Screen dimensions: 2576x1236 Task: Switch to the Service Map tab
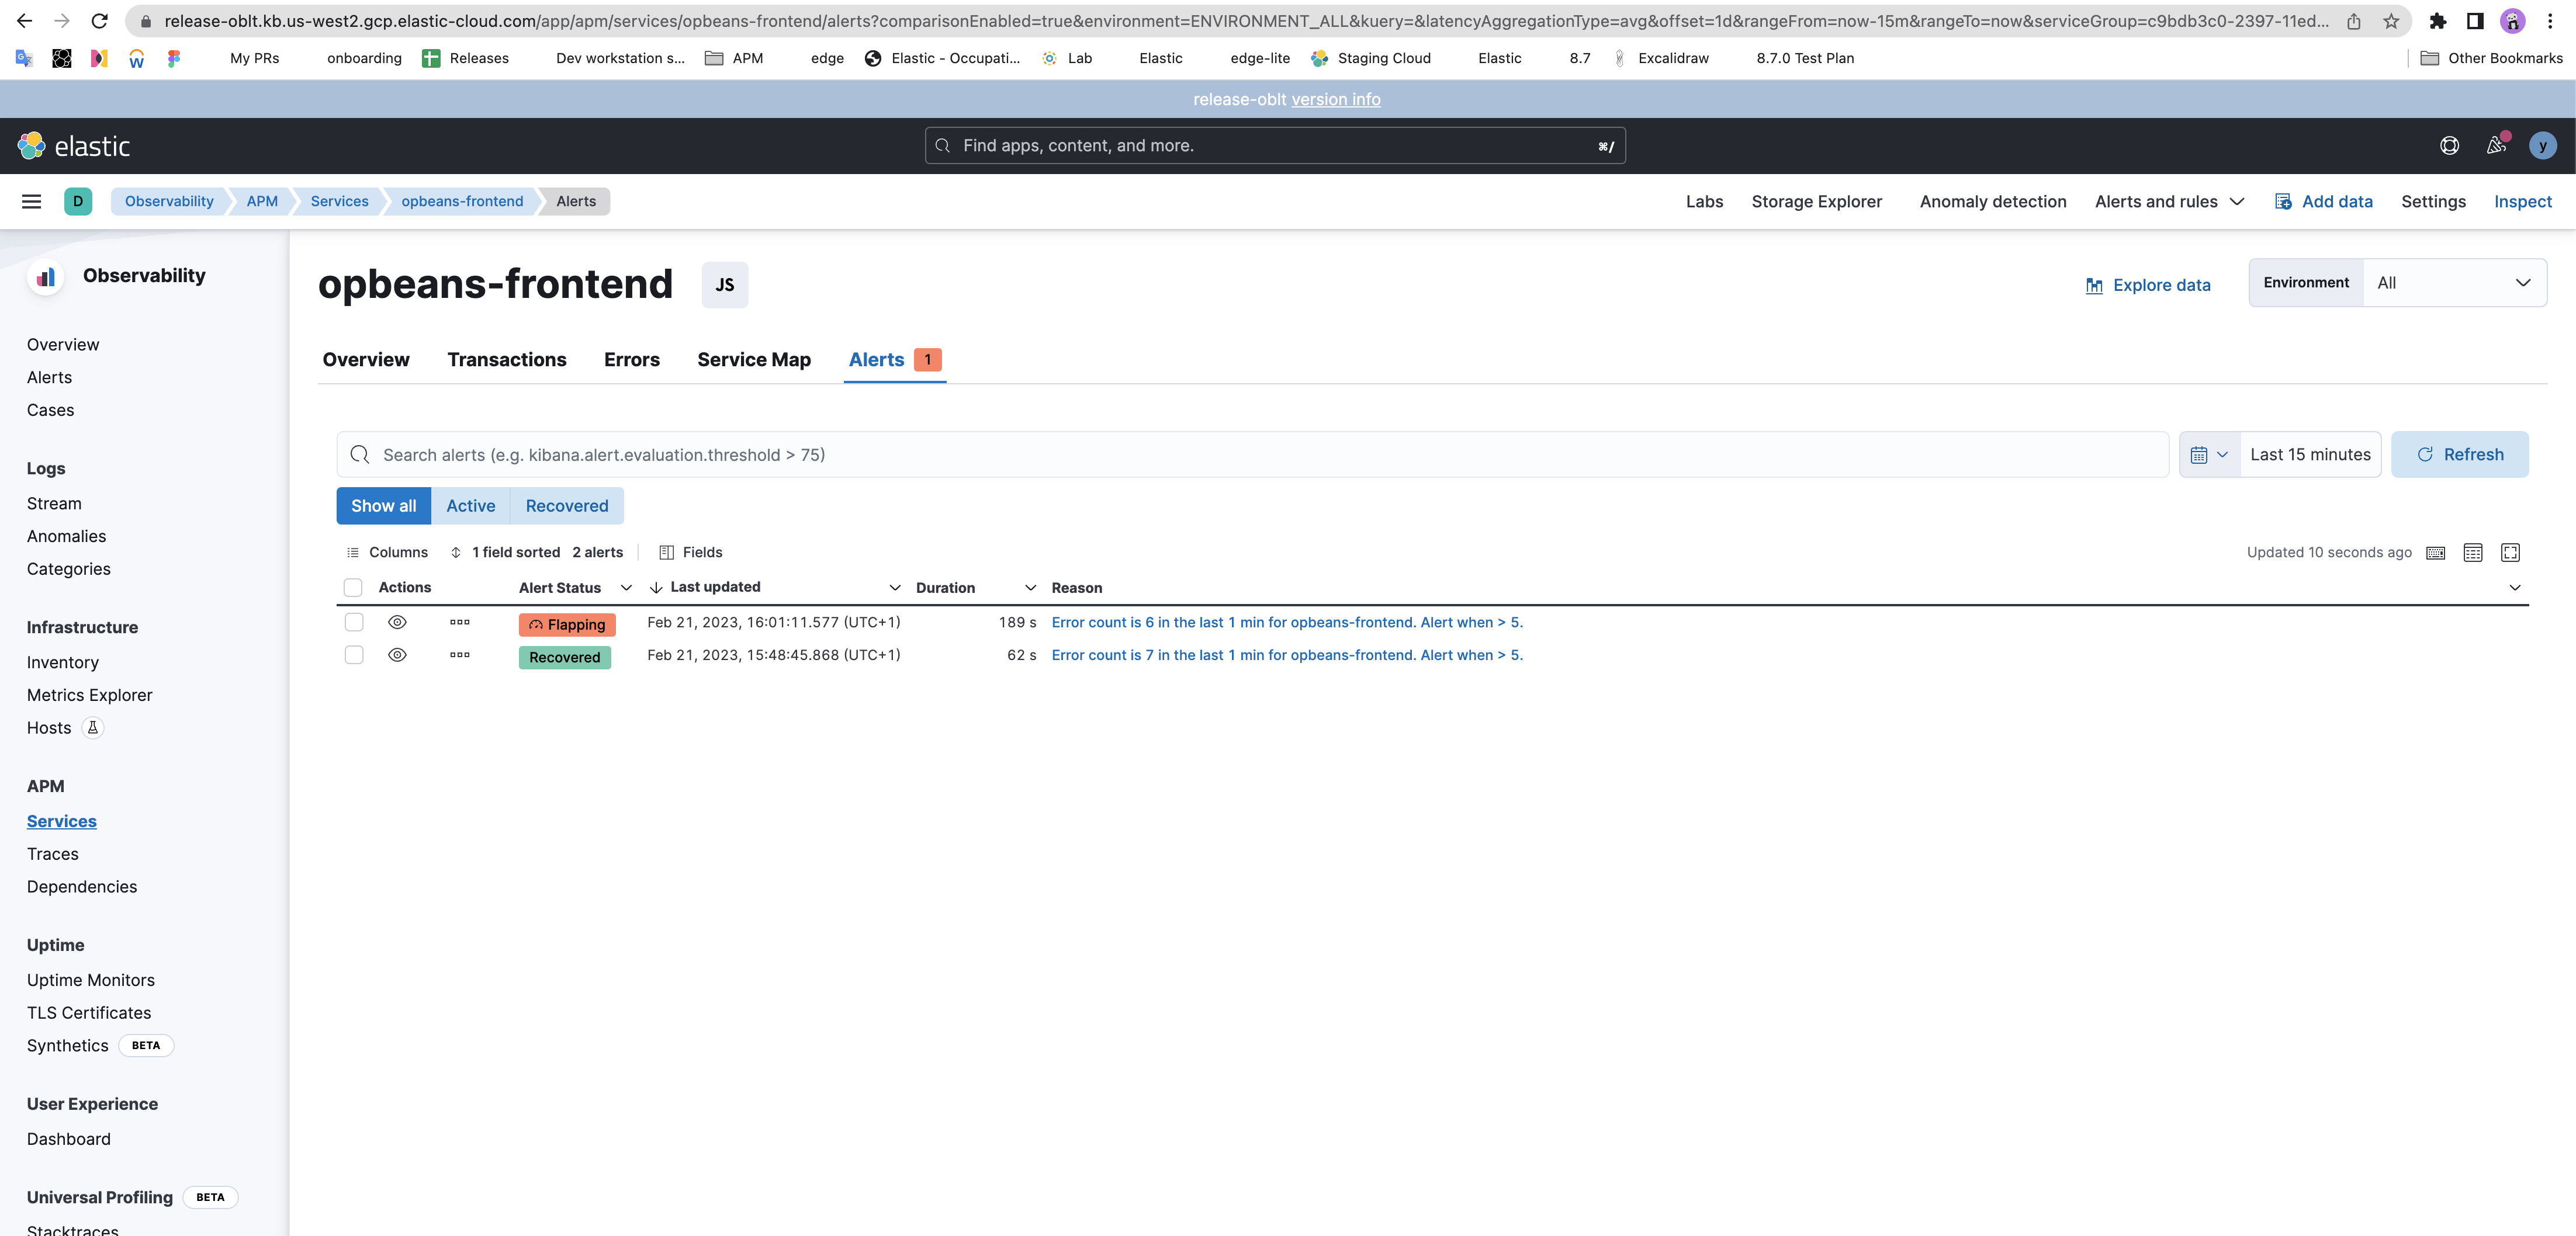pos(753,360)
